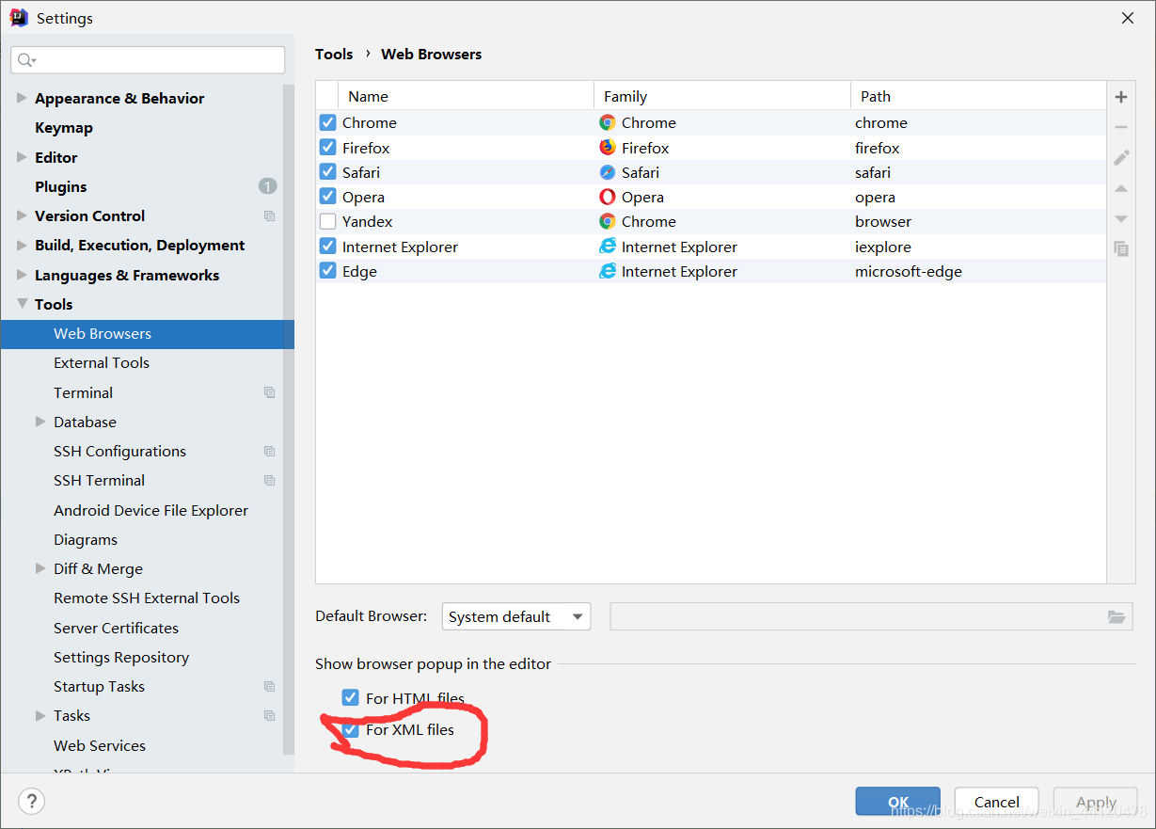Click the settings tree scrollbar

click(x=289, y=419)
